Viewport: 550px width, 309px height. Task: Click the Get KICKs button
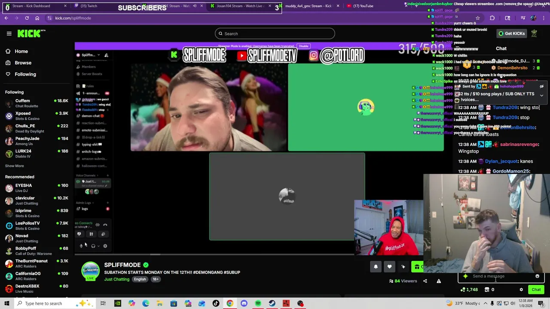point(511,33)
